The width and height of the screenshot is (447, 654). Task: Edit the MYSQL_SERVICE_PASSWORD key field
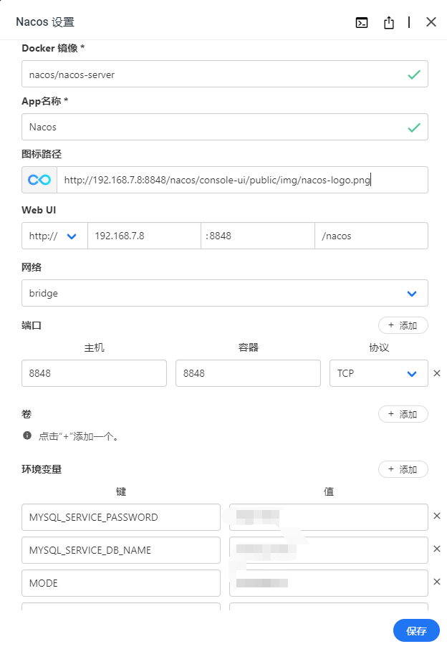click(121, 517)
